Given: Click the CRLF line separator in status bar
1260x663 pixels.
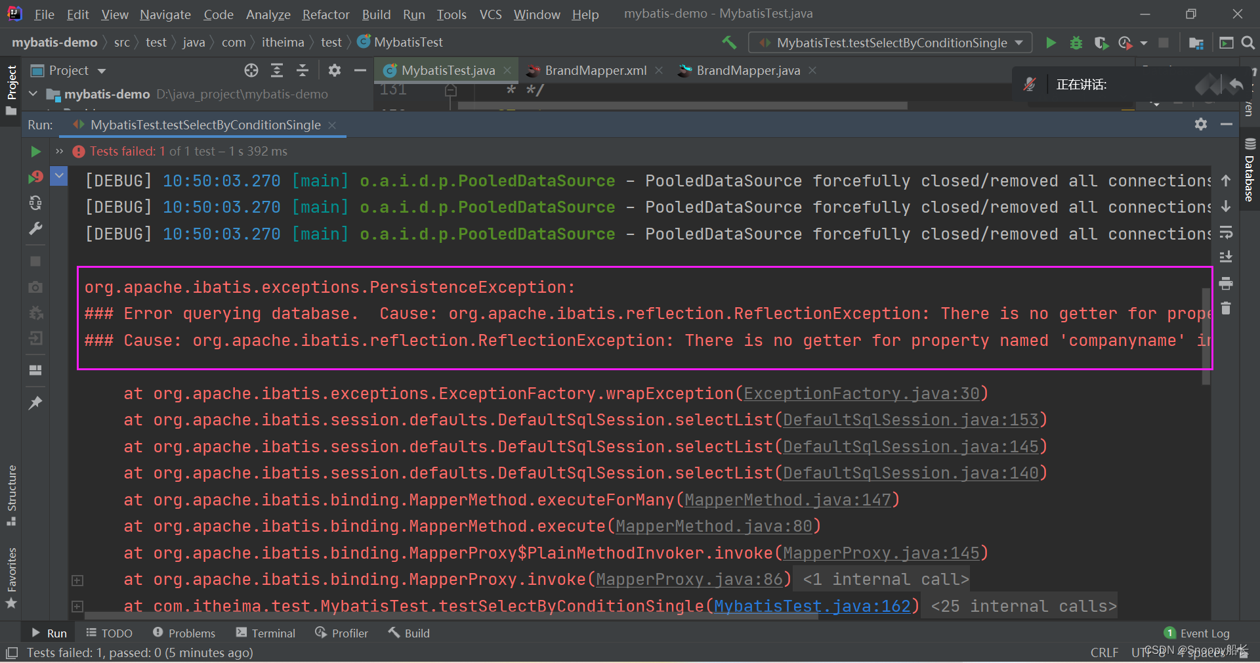Looking at the screenshot, I should point(1104,652).
